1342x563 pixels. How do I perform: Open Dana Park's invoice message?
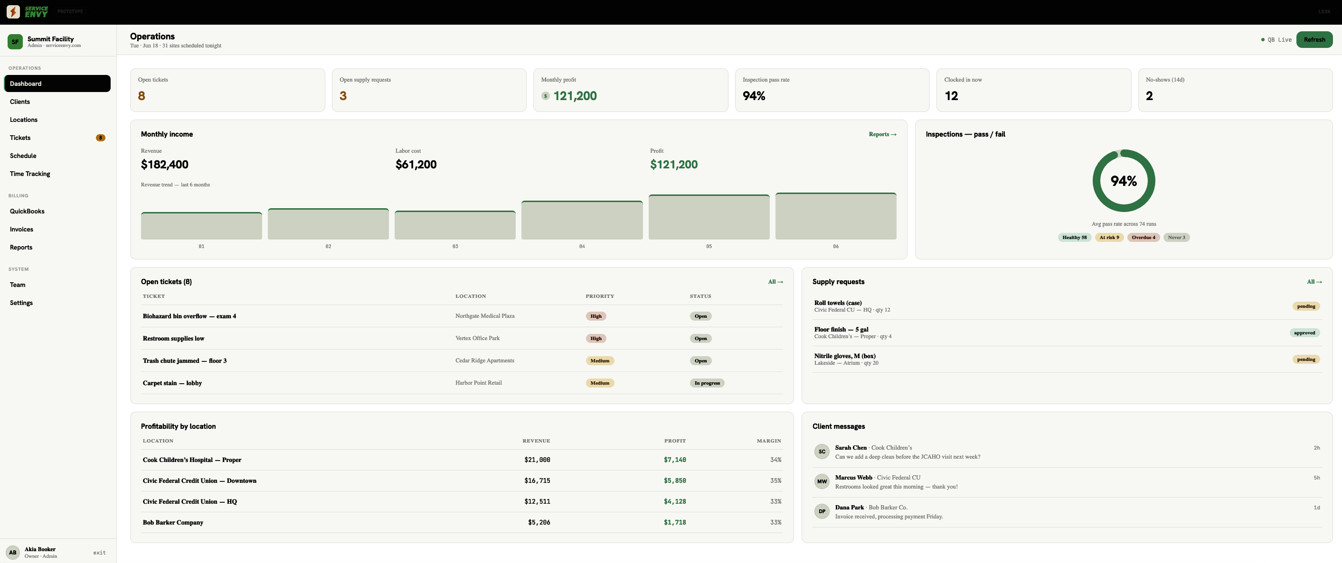(1067, 512)
